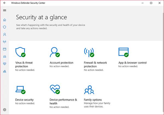Click the Device security tile label
164x115 pixels.
pyautogui.click(x=25, y=100)
